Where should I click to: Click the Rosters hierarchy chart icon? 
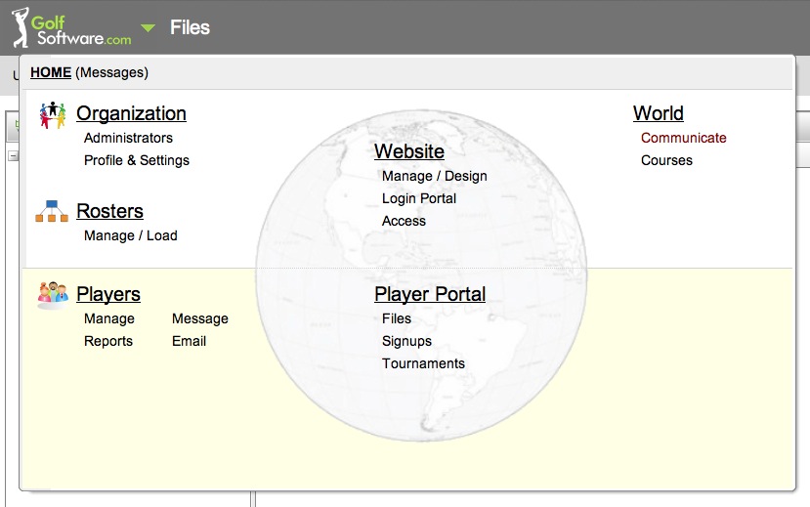[52, 211]
